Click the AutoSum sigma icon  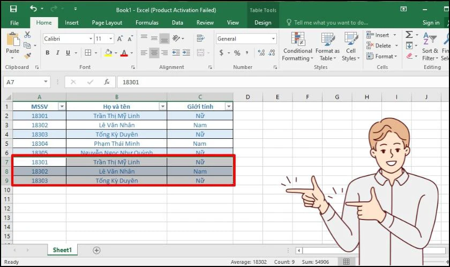[409, 35]
